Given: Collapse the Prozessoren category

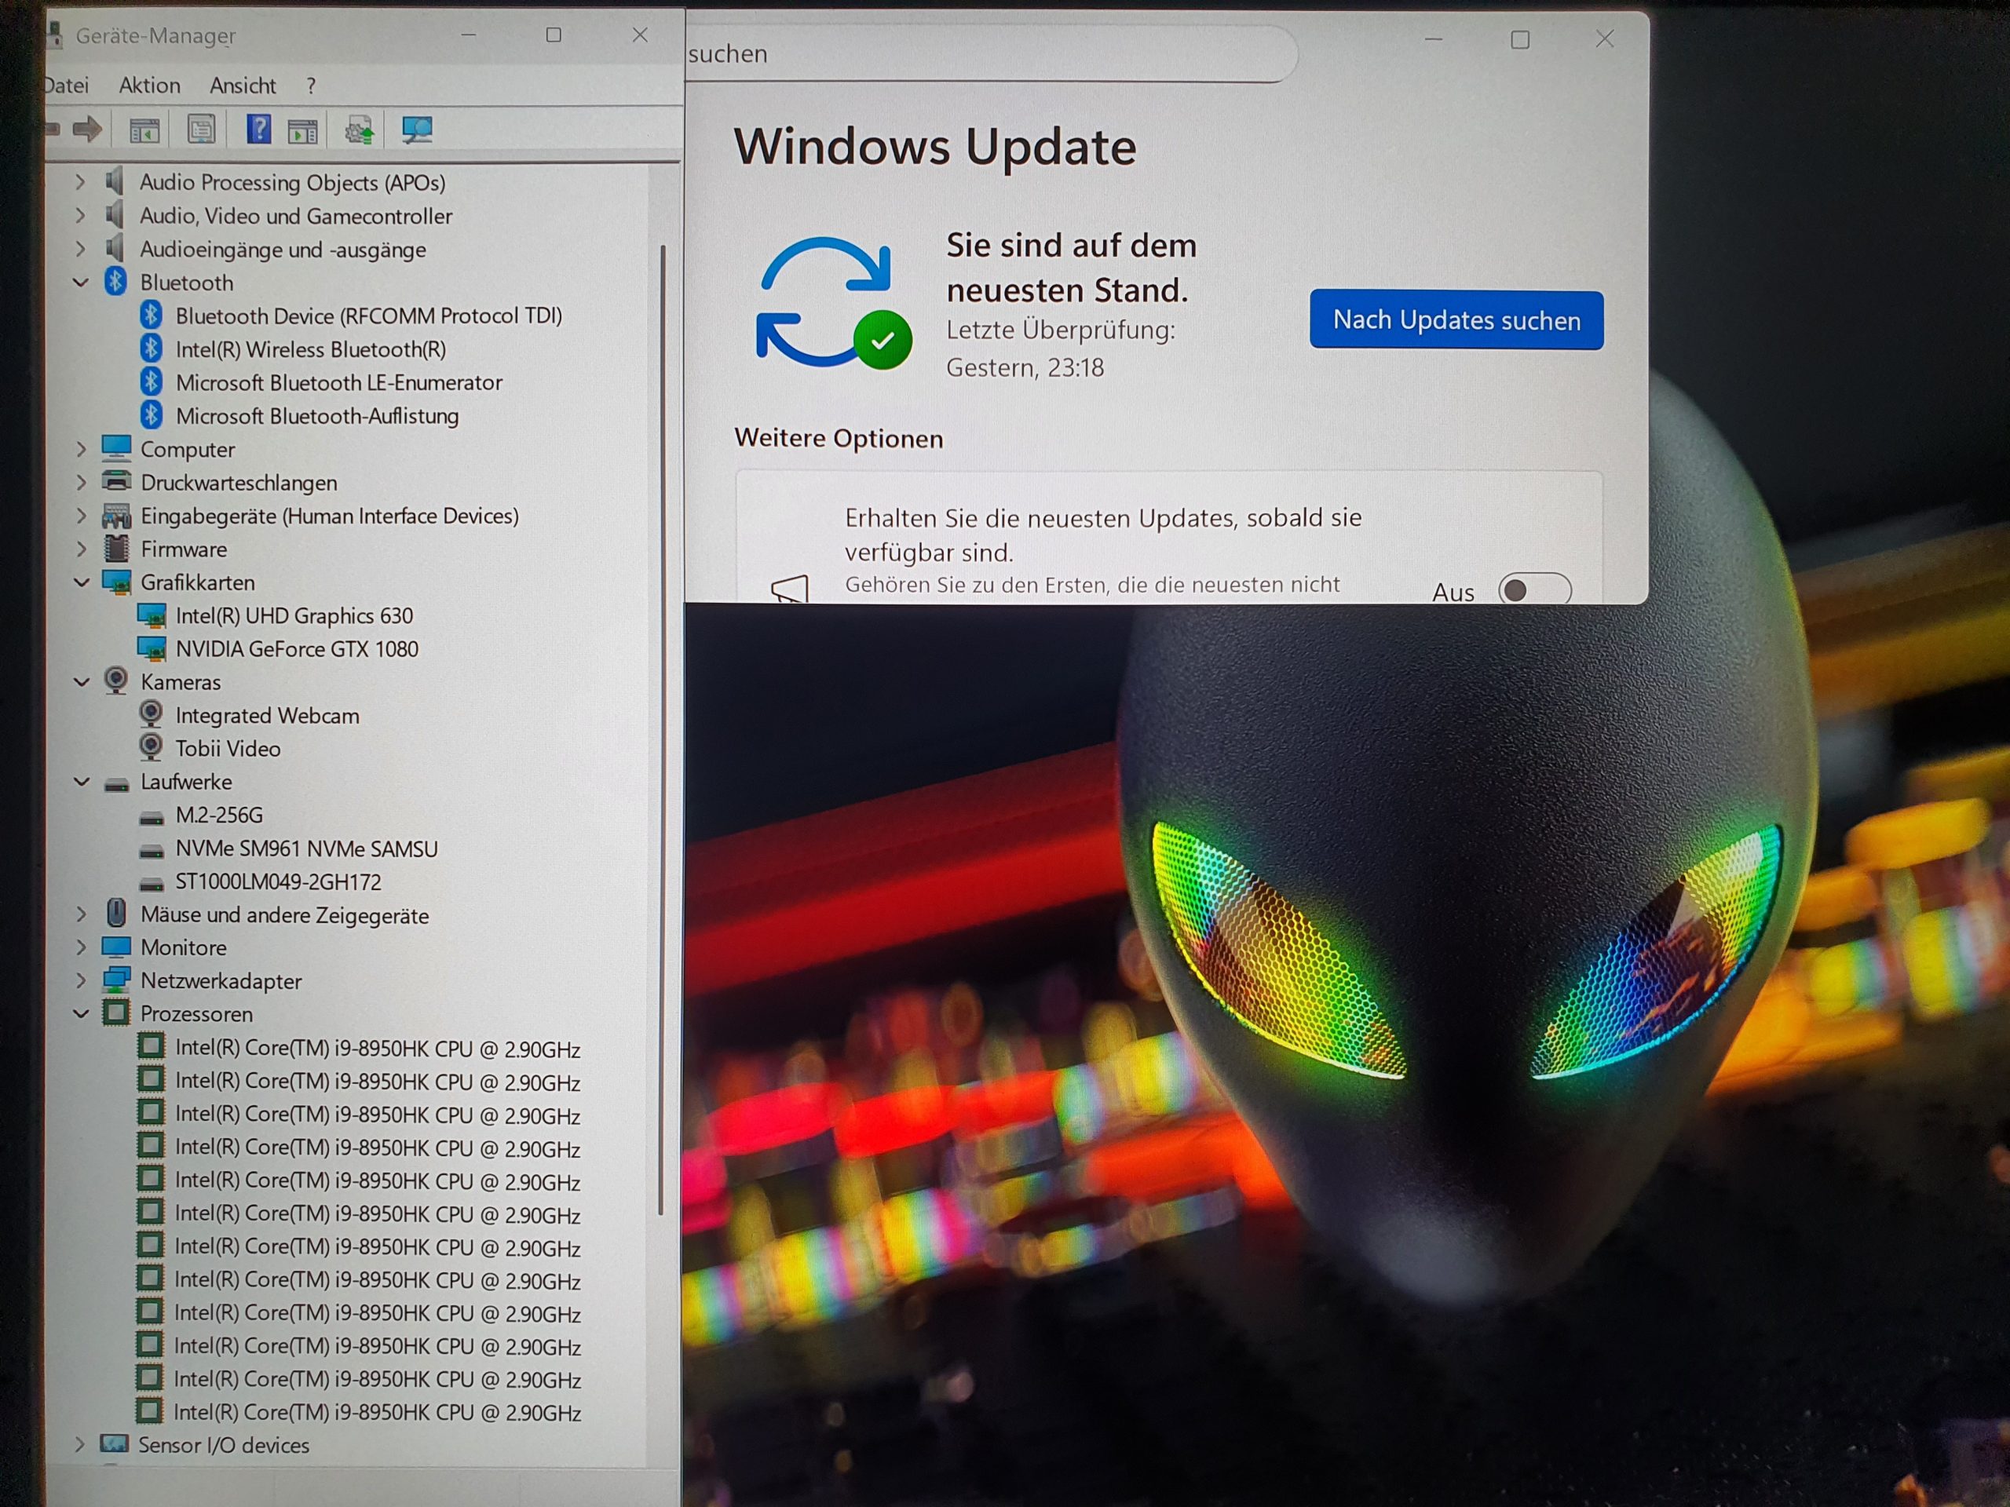Looking at the screenshot, I should point(81,1014).
